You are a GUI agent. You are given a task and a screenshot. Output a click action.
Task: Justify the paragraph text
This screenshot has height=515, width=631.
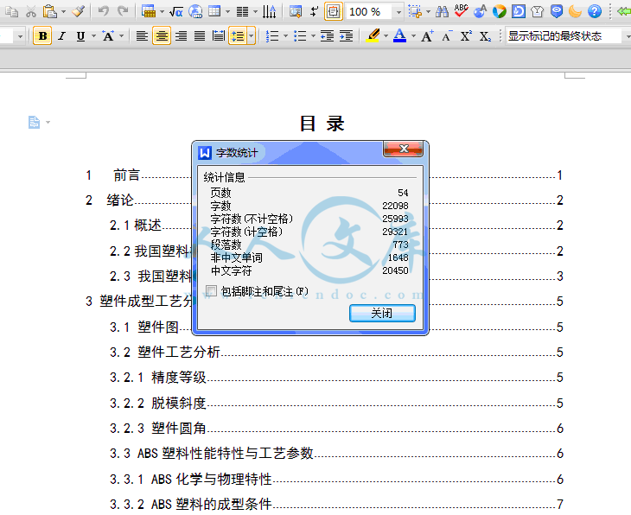(x=200, y=36)
